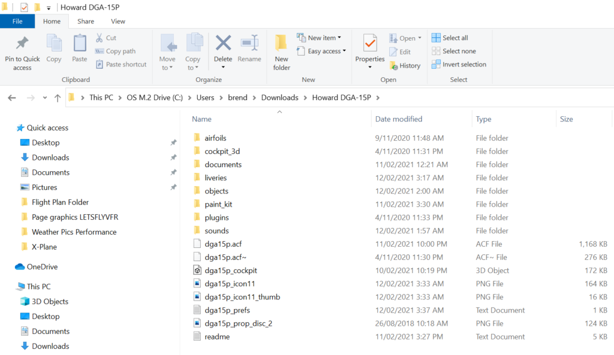Click Paste shortcut in ribbon
The width and height of the screenshot is (614, 355).
(121, 65)
